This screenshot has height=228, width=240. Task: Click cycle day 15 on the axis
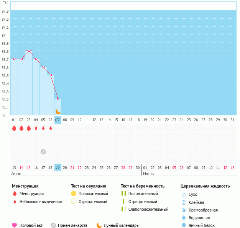coord(116,120)
